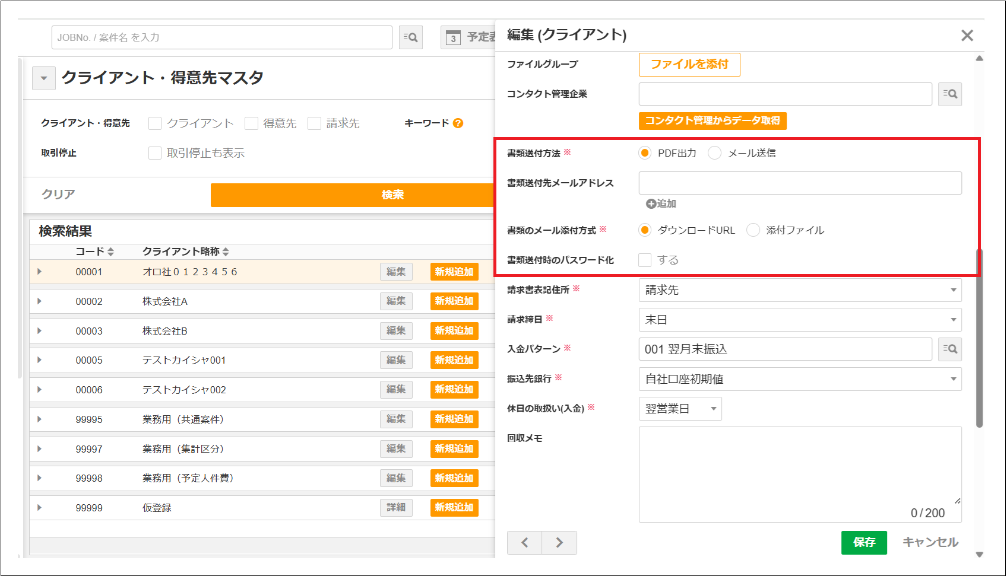Check 取引停止も表示 to show stopped clients

click(x=154, y=153)
